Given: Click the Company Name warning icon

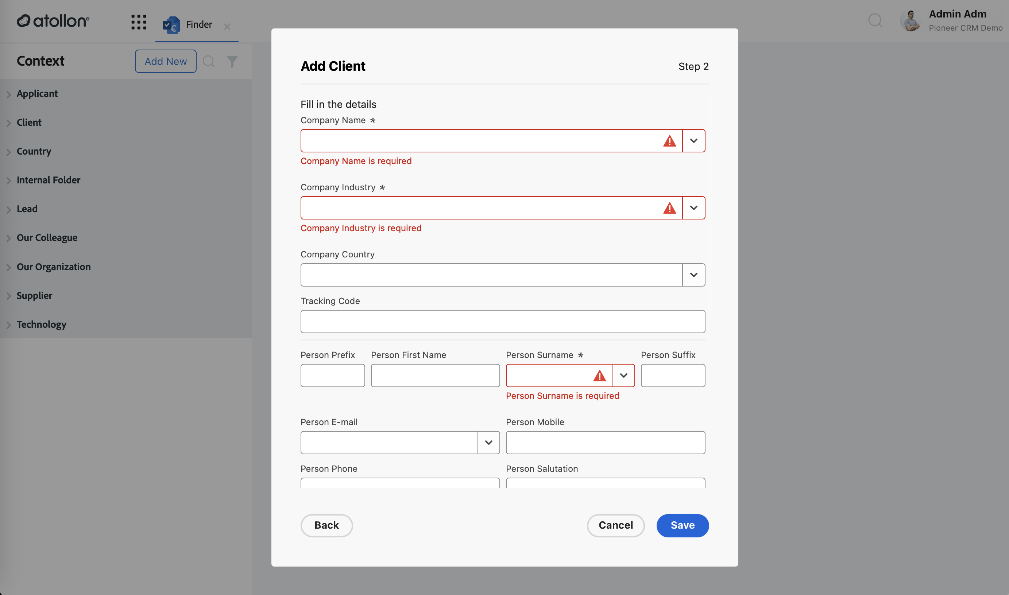Looking at the screenshot, I should click(x=669, y=141).
